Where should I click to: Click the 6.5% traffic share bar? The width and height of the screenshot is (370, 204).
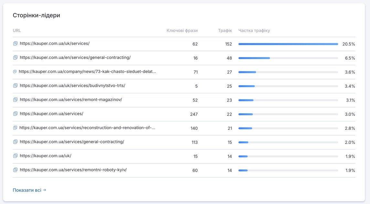(x=288, y=58)
